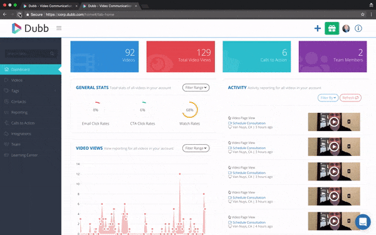Image resolution: width=376 pixels, height=235 pixels.
Task: Click the blue plus add icon
Action: pyautogui.click(x=318, y=28)
